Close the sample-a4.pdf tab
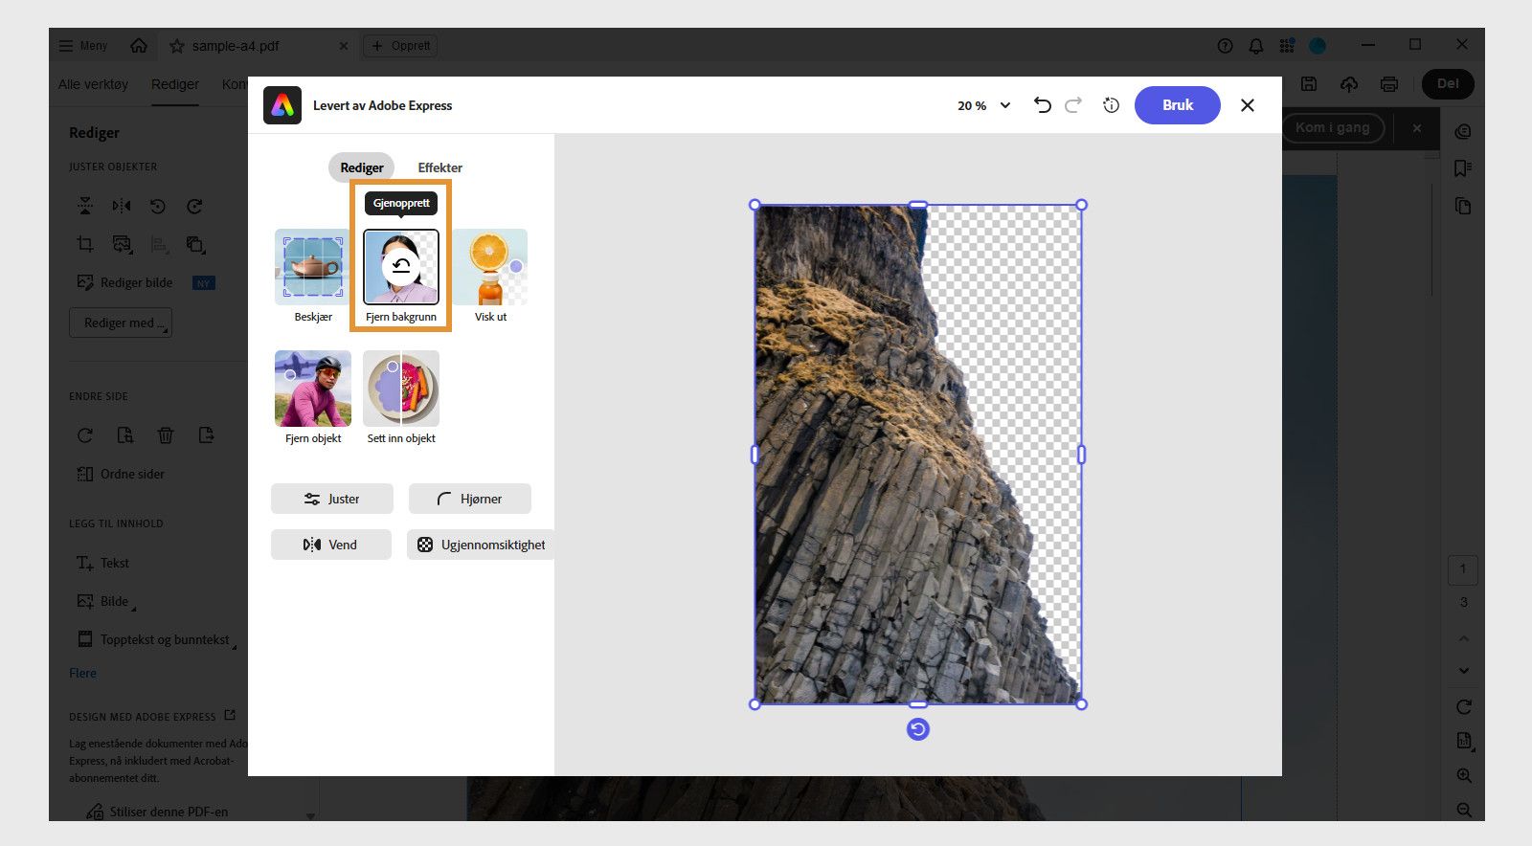 [x=344, y=46]
